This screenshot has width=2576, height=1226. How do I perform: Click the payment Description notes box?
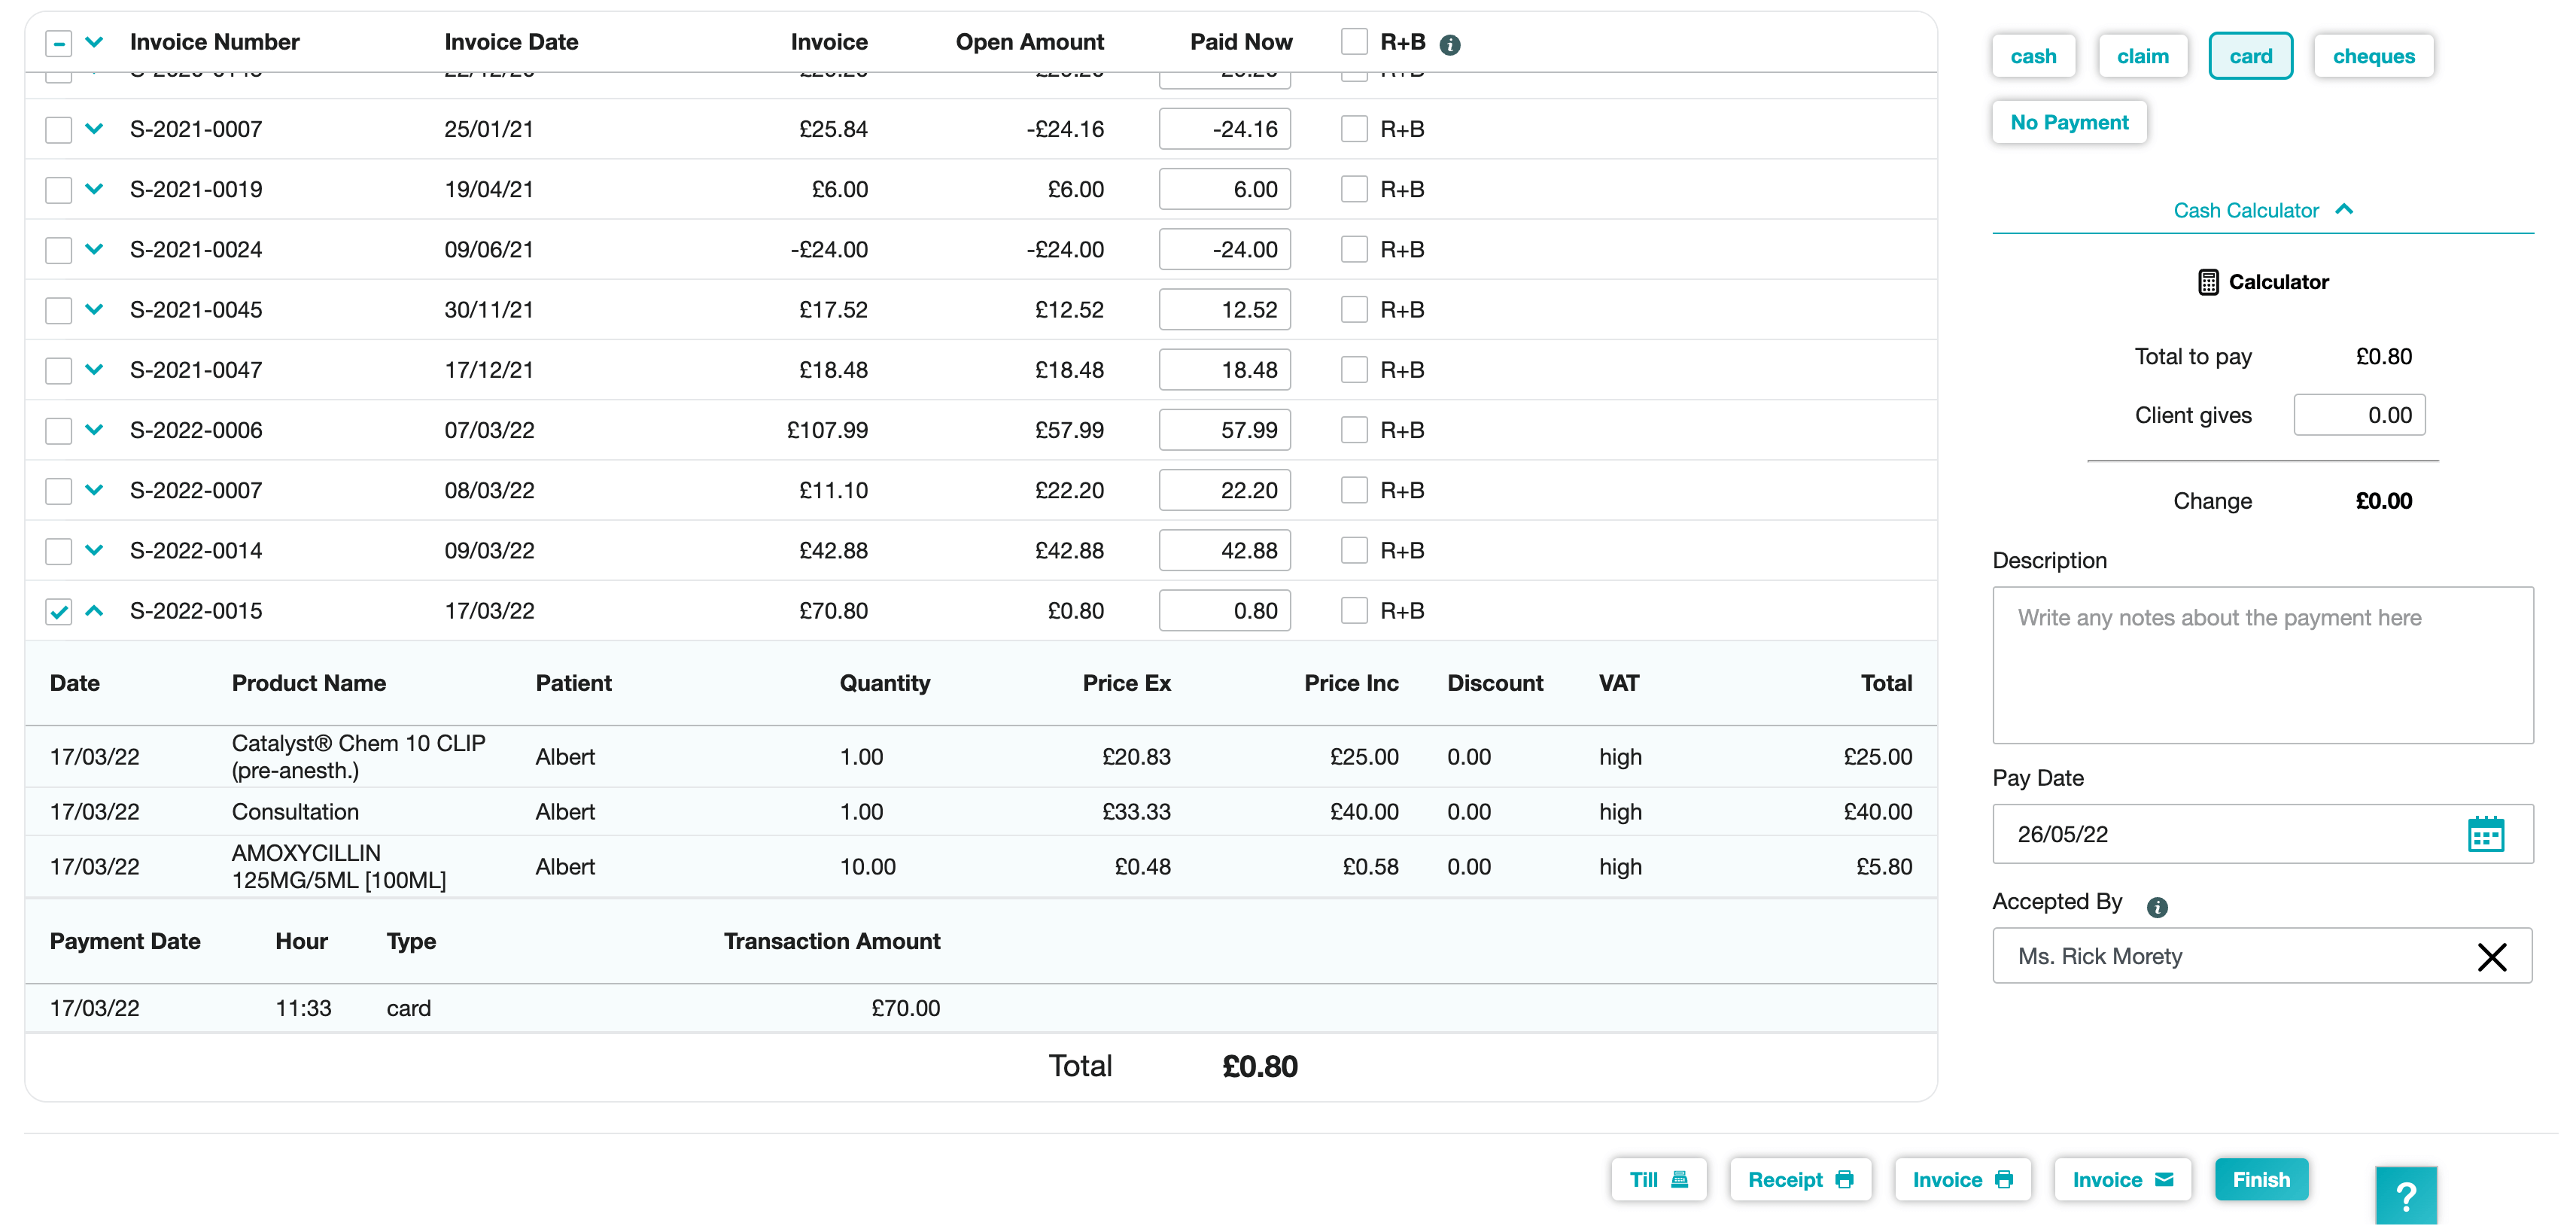[x=2262, y=664]
